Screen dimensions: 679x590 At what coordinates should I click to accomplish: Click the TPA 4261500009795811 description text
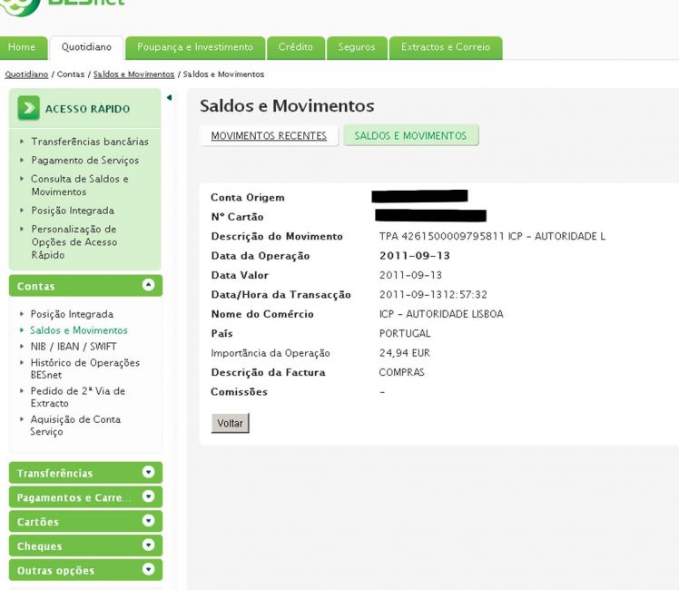click(x=492, y=236)
